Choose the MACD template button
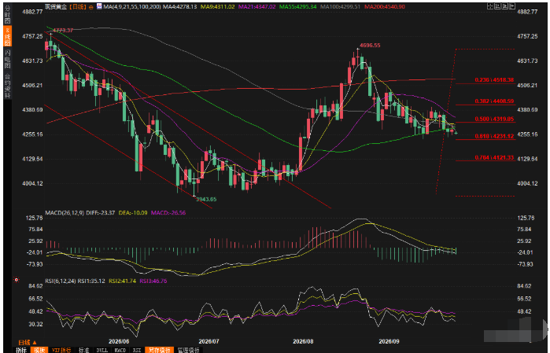 [x=120, y=350]
